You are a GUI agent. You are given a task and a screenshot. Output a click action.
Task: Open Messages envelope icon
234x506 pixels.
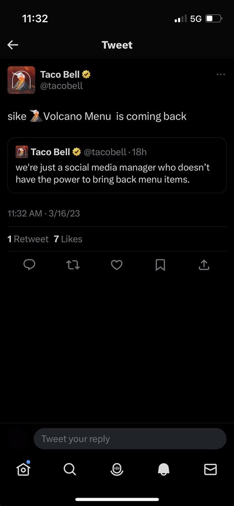click(x=210, y=470)
